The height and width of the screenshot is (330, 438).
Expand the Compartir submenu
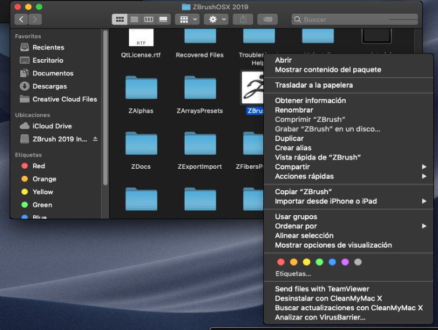pos(349,167)
